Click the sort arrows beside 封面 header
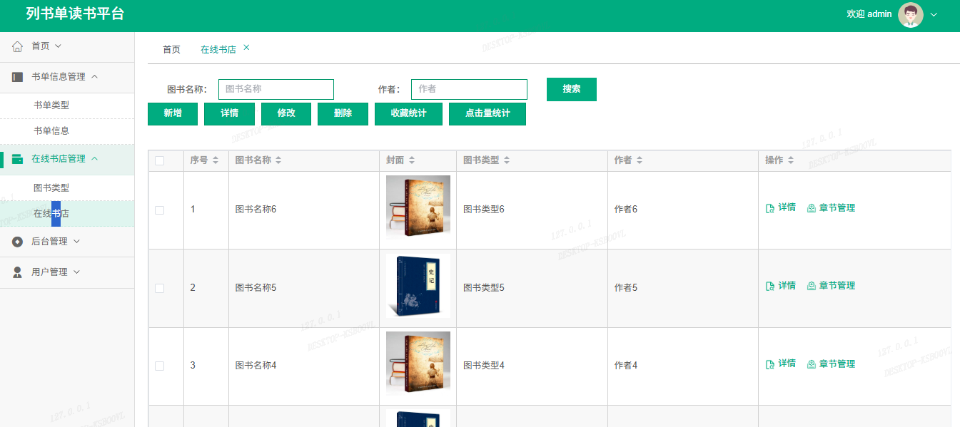The height and width of the screenshot is (427, 960). pos(411,161)
